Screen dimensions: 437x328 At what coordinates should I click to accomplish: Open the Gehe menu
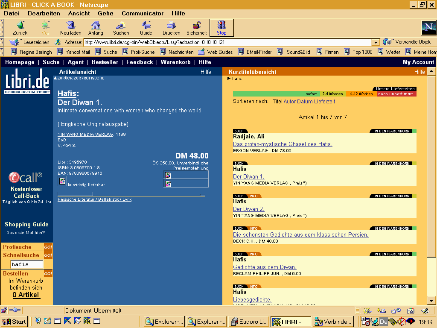(x=105, y=13)
